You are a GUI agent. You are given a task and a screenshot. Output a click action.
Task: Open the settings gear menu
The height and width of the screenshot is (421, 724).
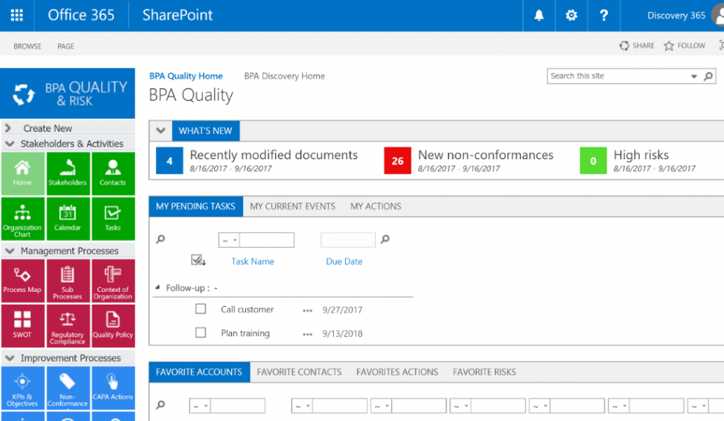(x=571, y=15)
